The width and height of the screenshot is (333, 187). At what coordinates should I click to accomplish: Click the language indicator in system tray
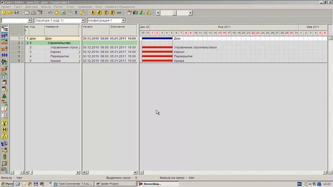click(299, 184)
